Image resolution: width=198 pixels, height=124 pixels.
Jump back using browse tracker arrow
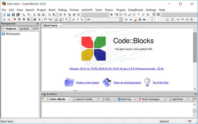[4, 19]
